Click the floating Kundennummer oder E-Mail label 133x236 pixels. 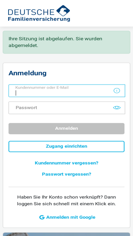[x=42, y=87]
